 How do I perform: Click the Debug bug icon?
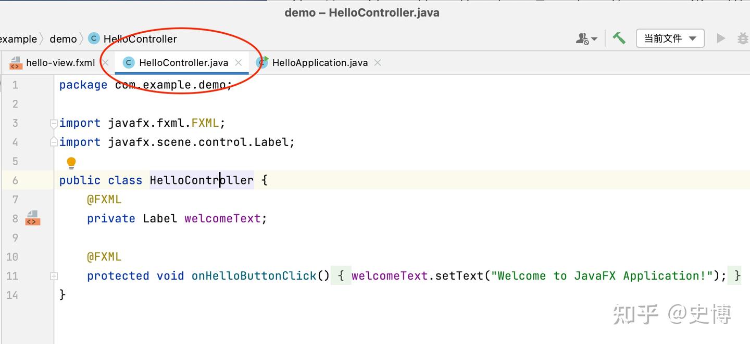742,38
